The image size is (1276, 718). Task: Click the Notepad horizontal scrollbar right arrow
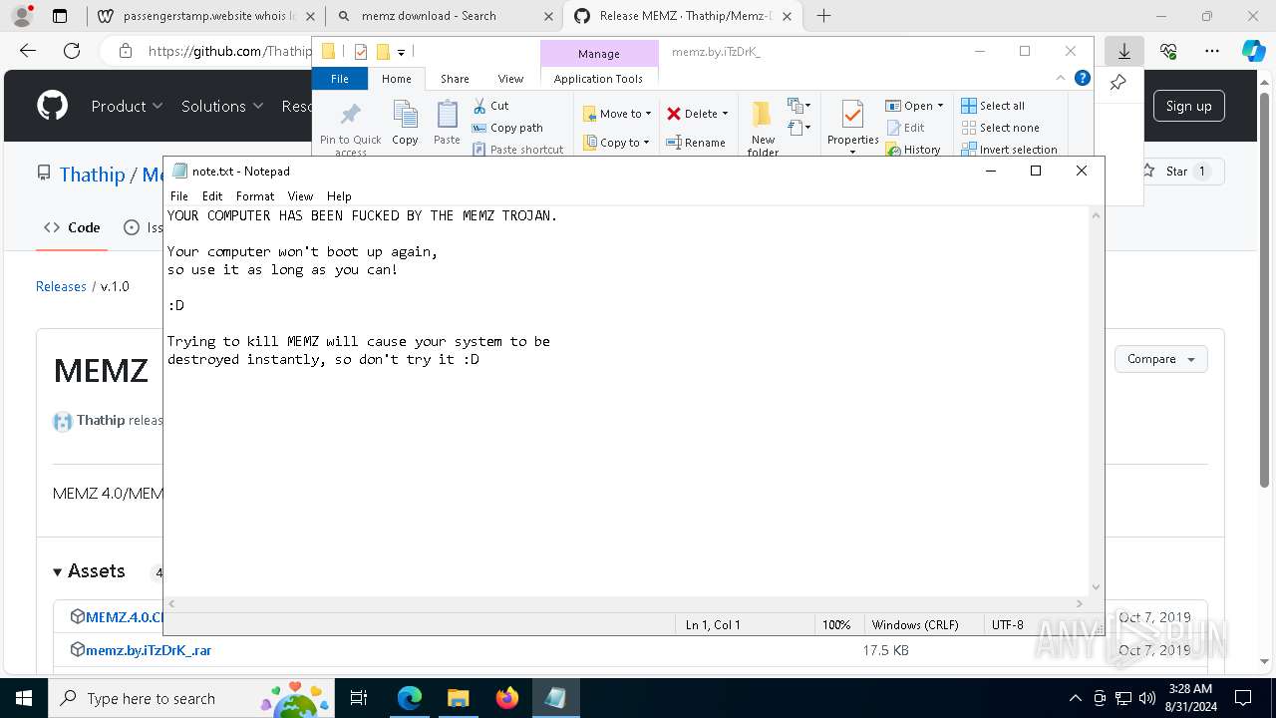click(x=1079, y=603)
